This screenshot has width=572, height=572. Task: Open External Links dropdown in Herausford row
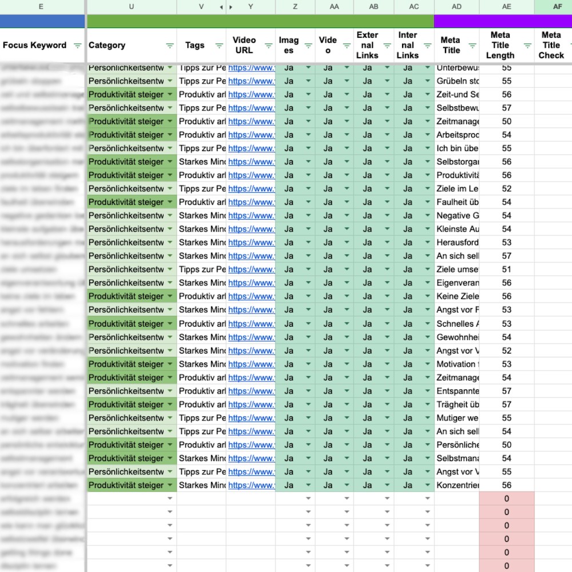pos(387,243)
